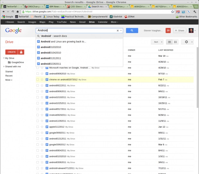This screenshot has height=174, width=199.
Task: Choose suggestion android01032010
Action: [x=80, y=47]
